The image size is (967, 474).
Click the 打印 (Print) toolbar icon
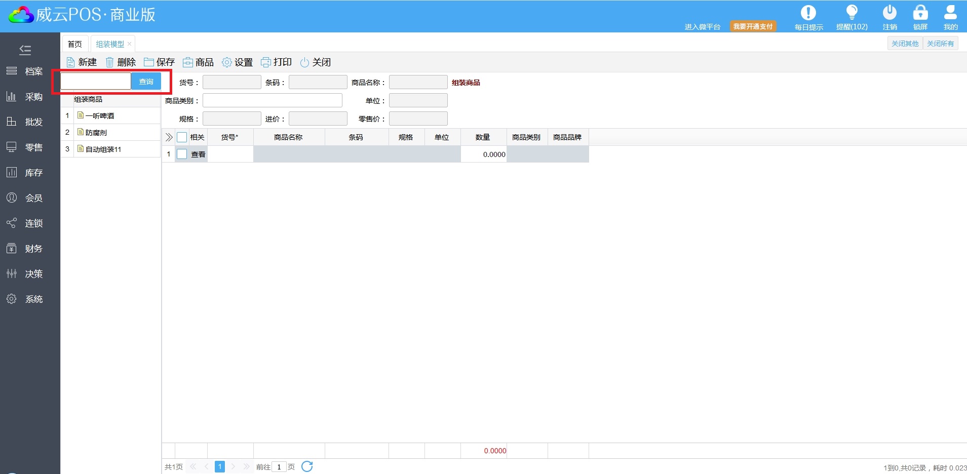click(x=266, y=62)
